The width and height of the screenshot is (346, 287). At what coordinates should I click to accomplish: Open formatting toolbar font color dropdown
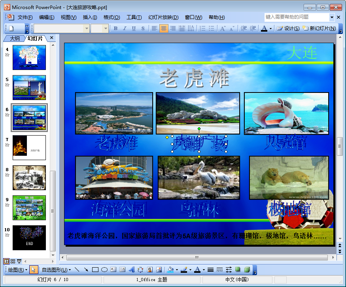270,28
